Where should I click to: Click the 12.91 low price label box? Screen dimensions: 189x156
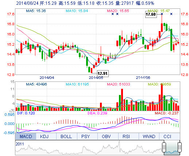tap(103, 73)
